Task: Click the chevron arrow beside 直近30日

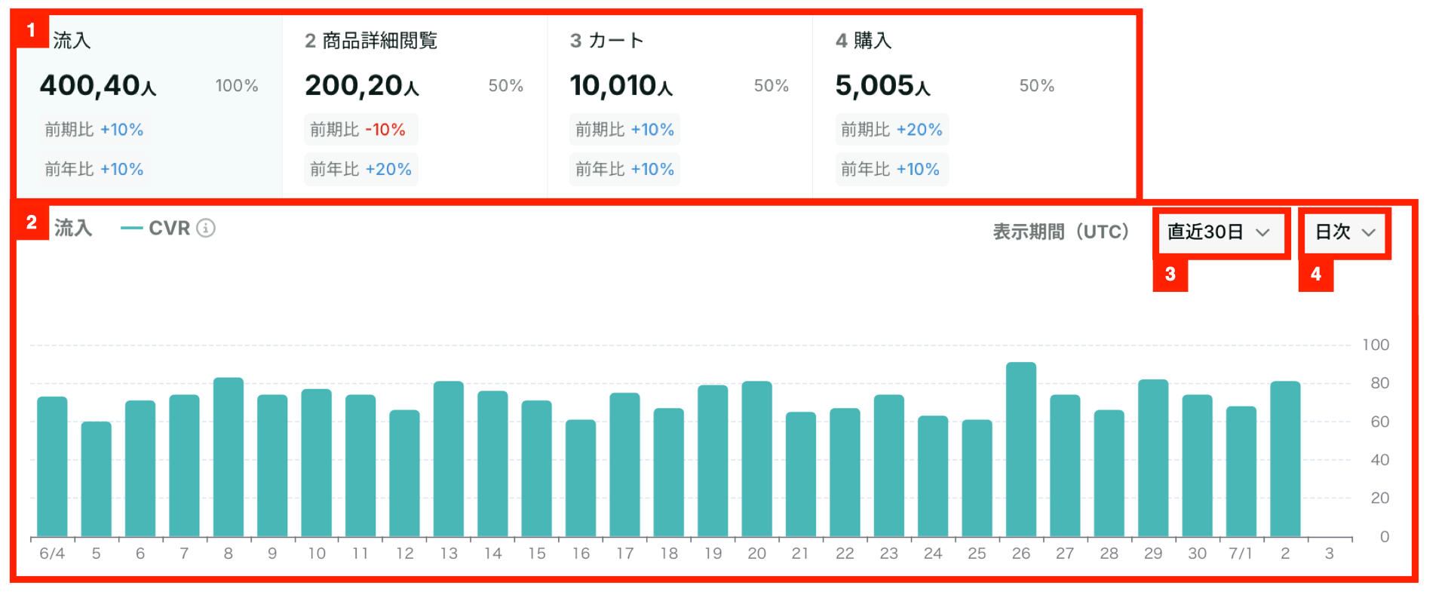Action: (1262, 232)
